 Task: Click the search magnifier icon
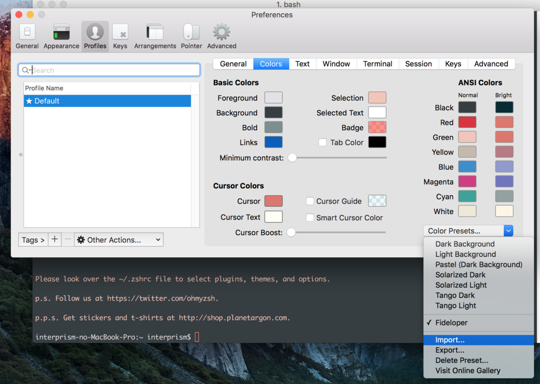(x=25, y=70)
